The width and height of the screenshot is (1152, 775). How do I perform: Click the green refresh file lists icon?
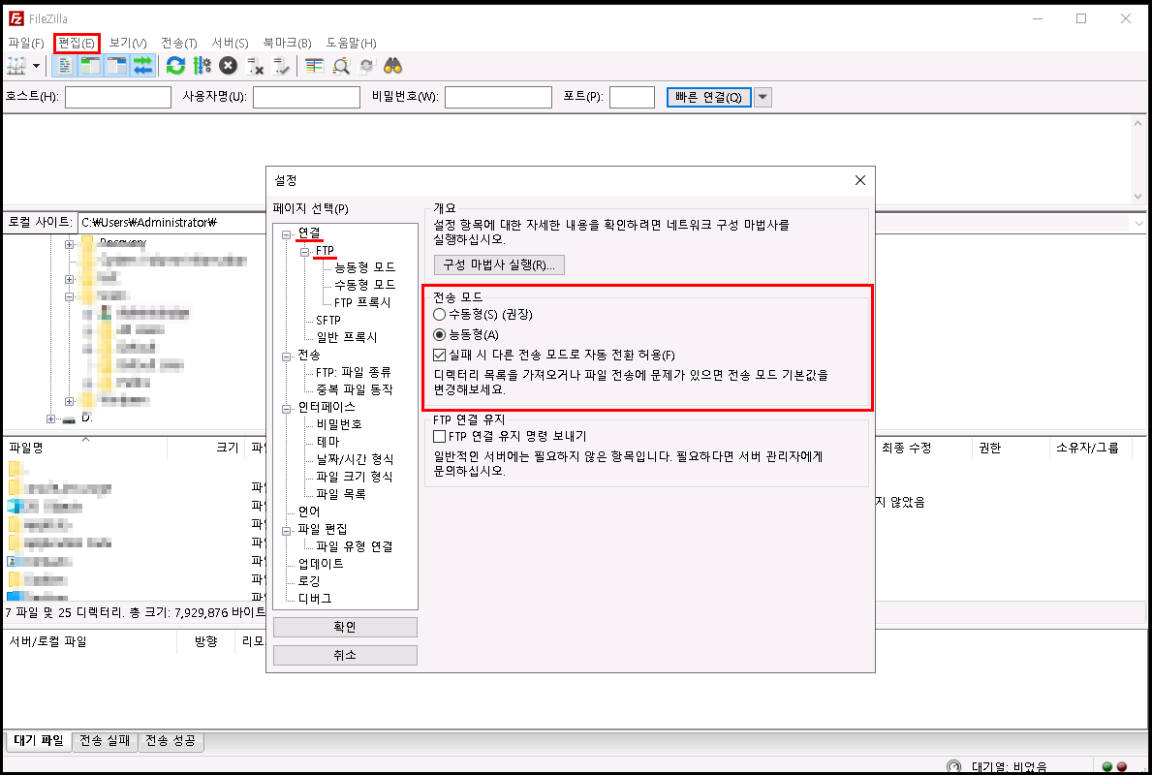pyautogui.click(x=174, y=66)
